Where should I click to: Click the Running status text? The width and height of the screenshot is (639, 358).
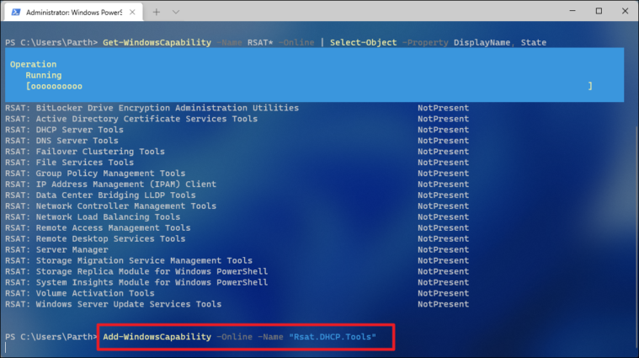click(x=44, y=76)
